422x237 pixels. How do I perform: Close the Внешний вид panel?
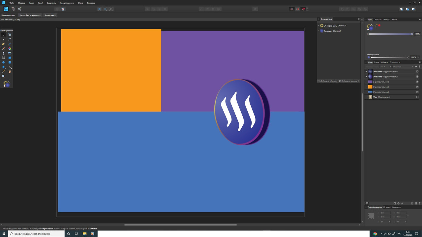click(359, 19)
